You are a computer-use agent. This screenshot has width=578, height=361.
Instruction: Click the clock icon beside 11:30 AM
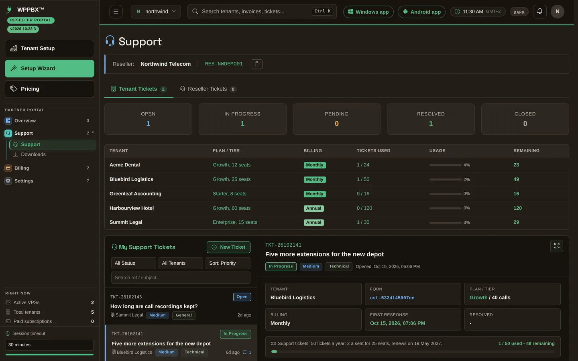(x=457, y=12)
